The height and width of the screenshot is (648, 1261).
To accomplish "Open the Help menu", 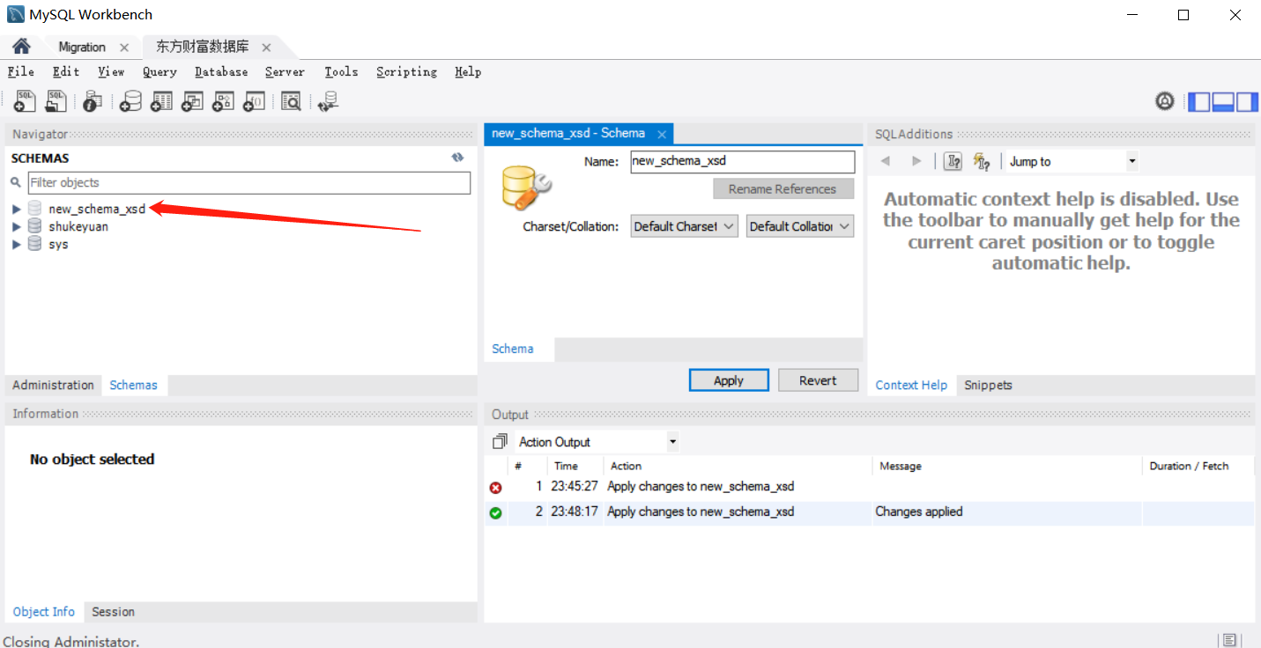I will [468, 72].
